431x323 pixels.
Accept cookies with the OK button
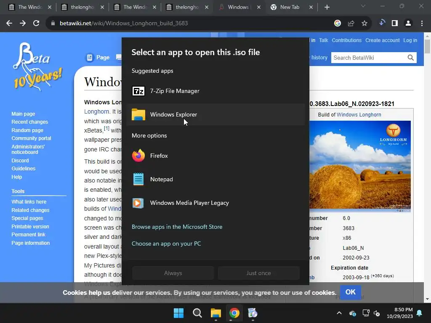click(351, 292)
